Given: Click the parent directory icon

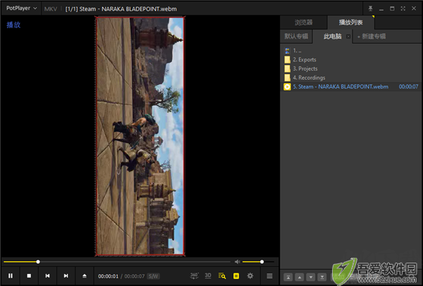Looking at the screenshot, I should point(288,51).
